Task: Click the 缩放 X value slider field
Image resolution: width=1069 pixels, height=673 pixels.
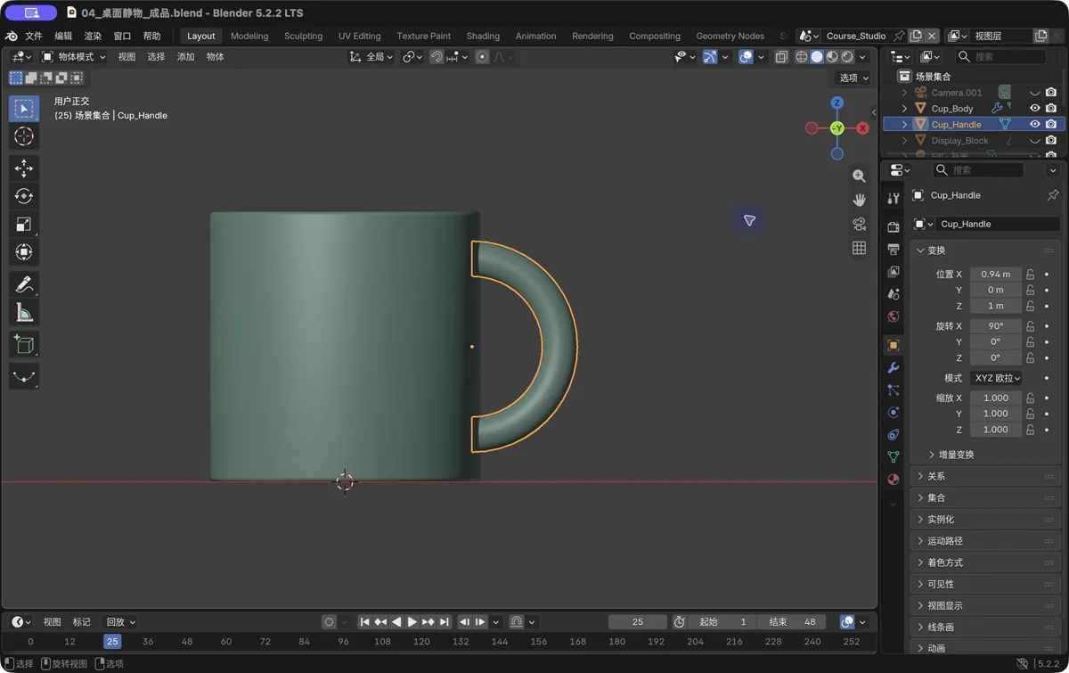Action: pyautogui.click(x=996, y=398)
